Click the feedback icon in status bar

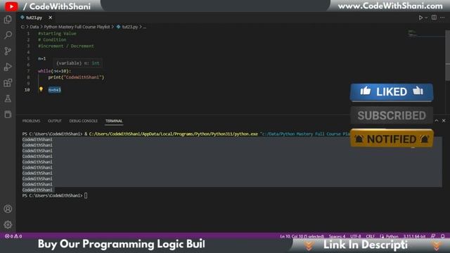(433, 236)
